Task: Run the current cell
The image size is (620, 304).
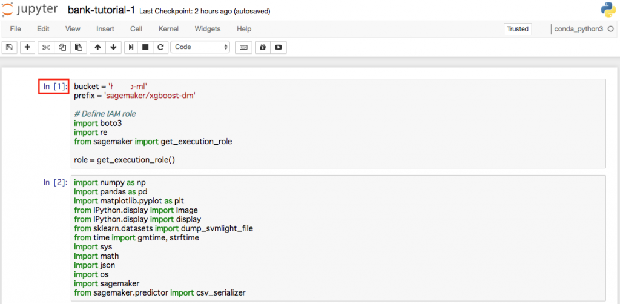Action: 131,47
